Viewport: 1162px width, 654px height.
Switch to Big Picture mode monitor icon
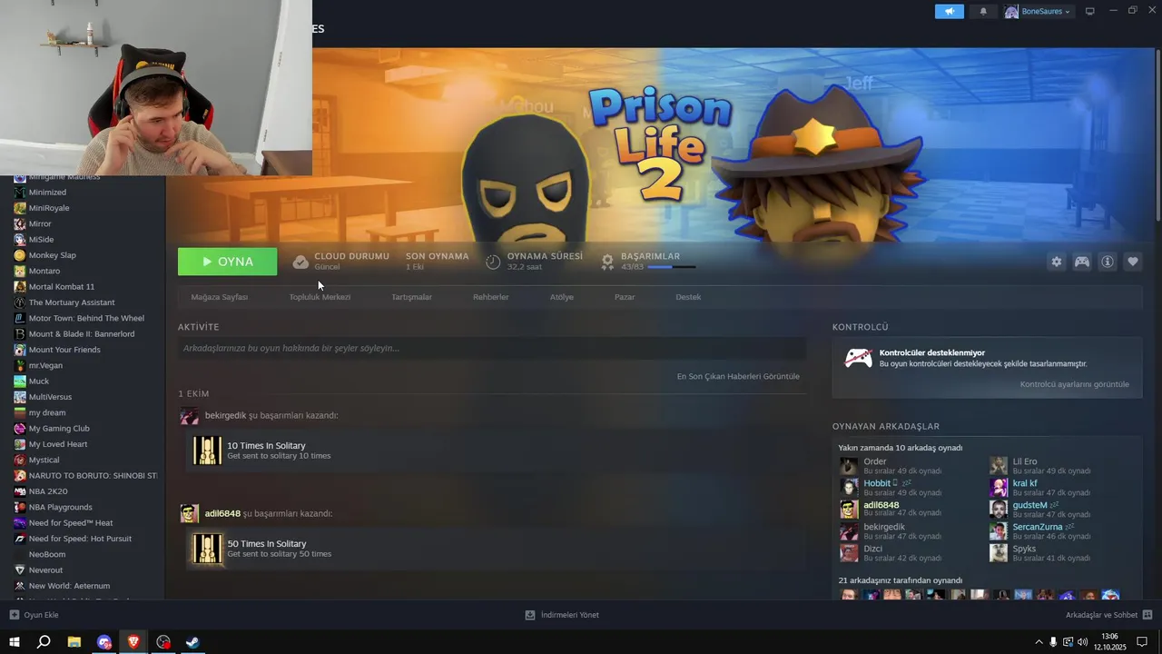(x=1090, y=11)
